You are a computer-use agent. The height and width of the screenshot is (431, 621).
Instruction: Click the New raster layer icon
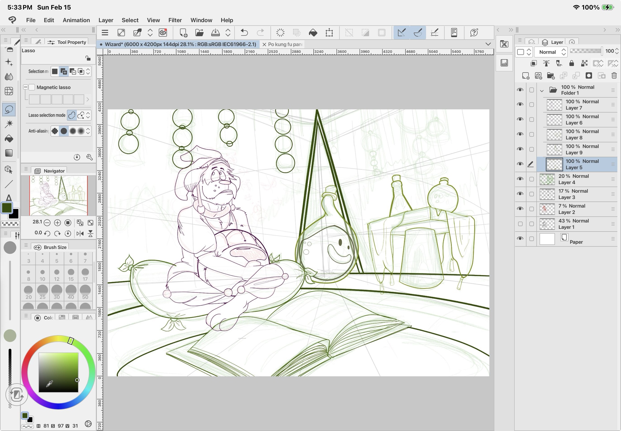pyautogui.click(x=525, y=76)
